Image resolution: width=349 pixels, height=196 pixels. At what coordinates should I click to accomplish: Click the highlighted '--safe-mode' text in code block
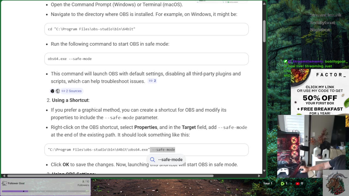click(x=163, y=149)
